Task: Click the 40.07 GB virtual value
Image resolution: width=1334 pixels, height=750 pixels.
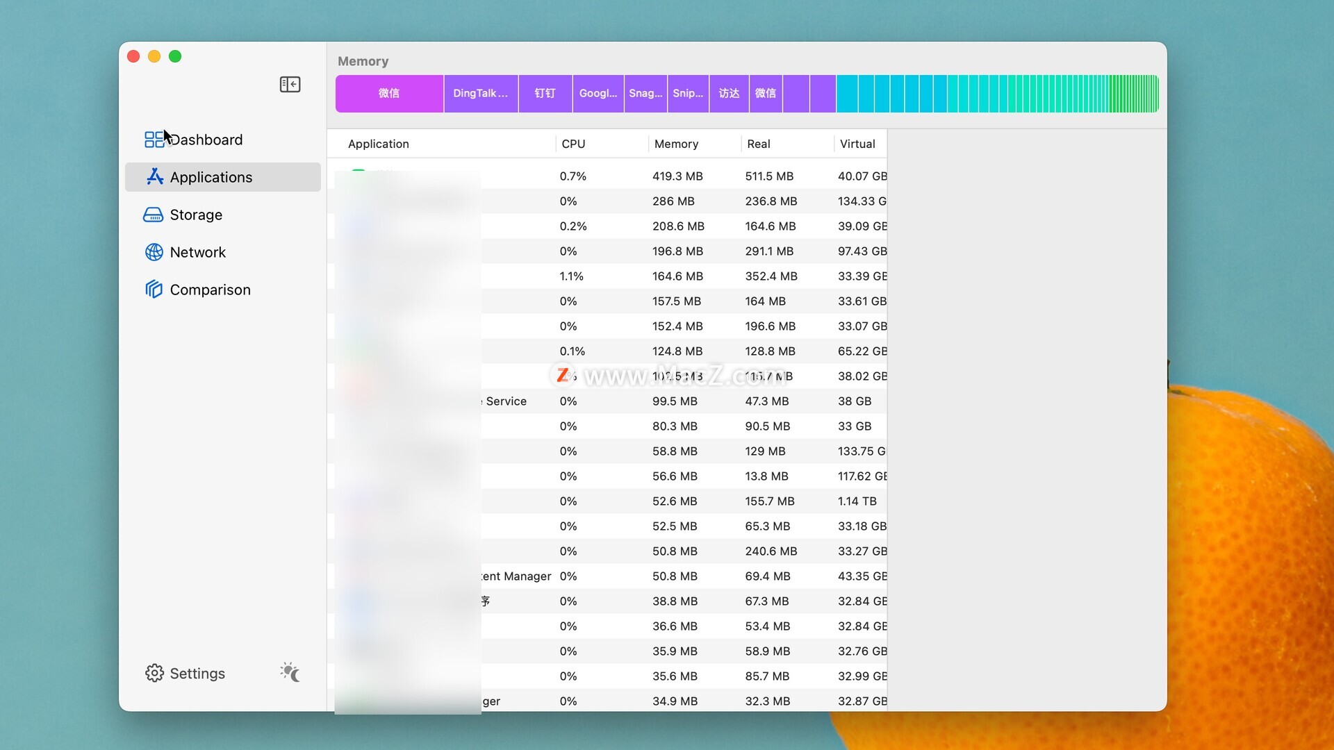Action: pyautogui.click(x=862, y=176)
